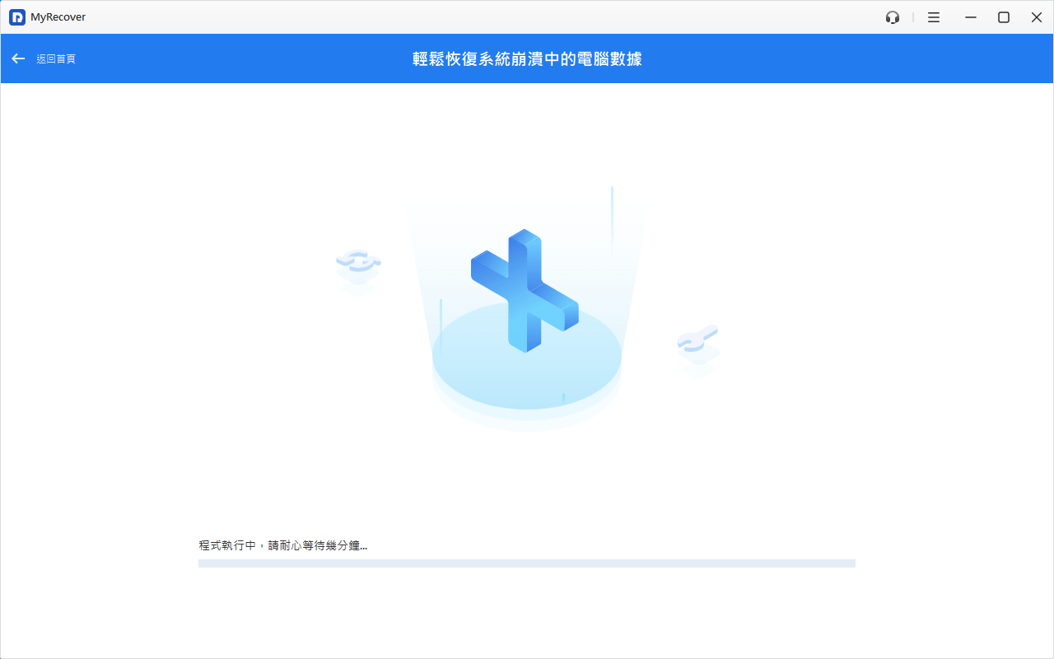Screen dimensions: 1054x659
Task: Click the back arrow icon
Action: 18,58
